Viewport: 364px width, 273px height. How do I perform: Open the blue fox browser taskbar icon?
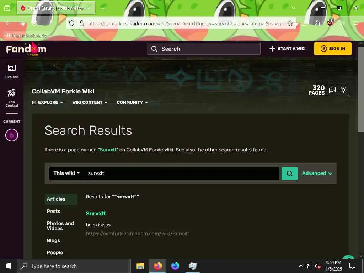[x=175, y=266]
